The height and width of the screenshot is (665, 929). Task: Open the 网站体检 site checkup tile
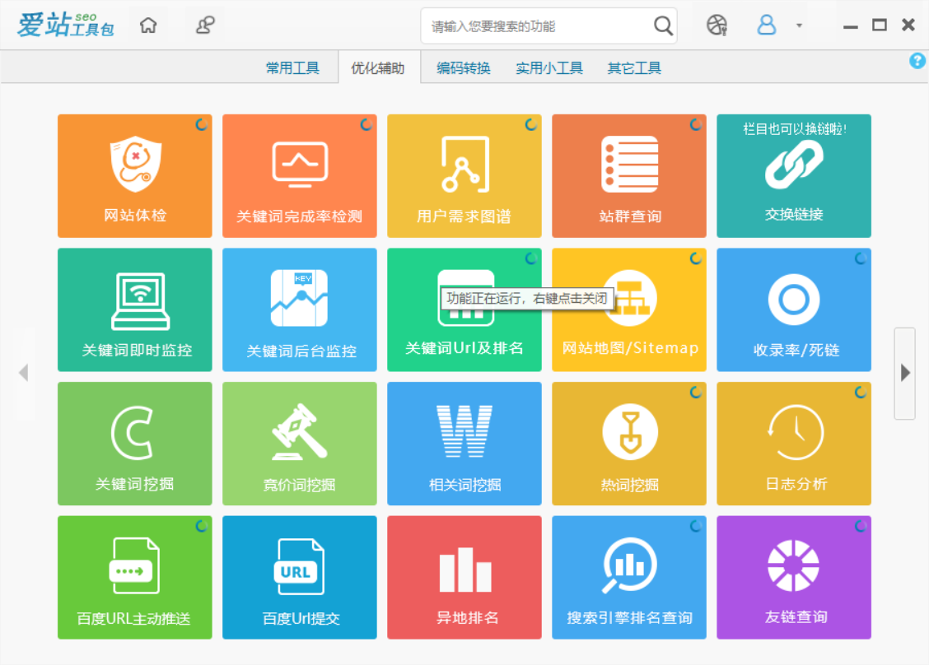pos(134,176)
